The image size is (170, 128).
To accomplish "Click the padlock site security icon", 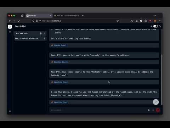I will [37, 21].
